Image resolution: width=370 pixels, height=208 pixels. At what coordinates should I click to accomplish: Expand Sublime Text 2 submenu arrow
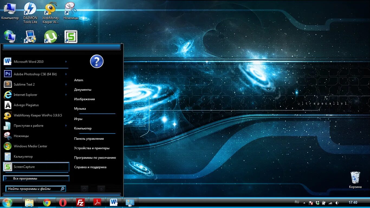(66, 84)
